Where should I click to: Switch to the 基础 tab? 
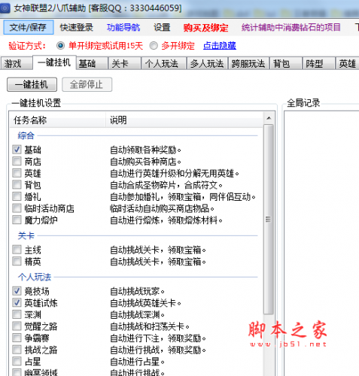point(92,63)
